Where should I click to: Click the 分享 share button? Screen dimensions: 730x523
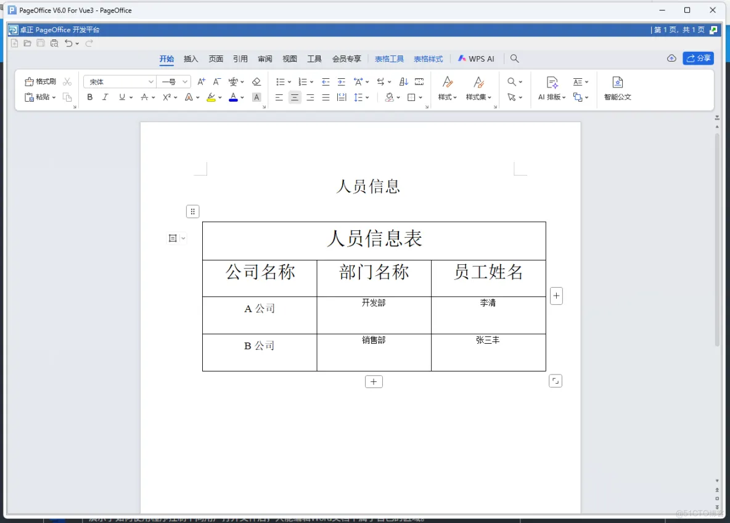(x=697, y=59)
